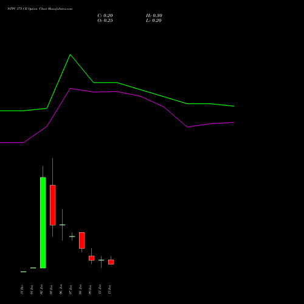Select the '31 Dec' date label on the axis

click(x=22, y=289)
